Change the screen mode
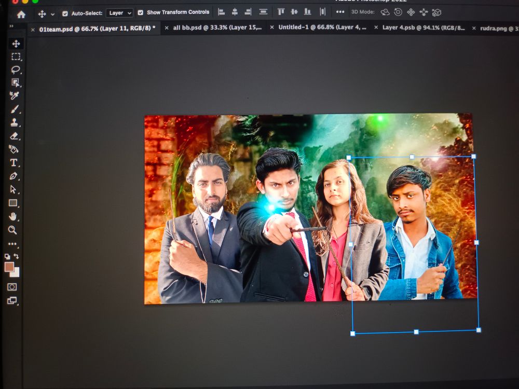The image size is (519, 389). point(12,301)
